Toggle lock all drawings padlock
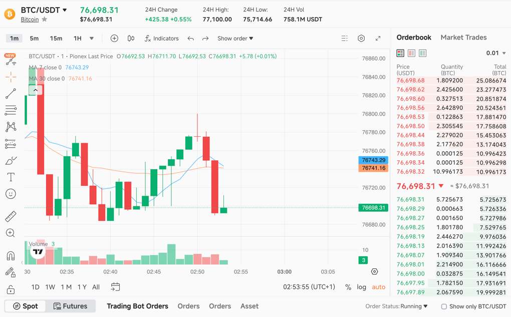Screen dimensions: 511x317 coord(11,289)
